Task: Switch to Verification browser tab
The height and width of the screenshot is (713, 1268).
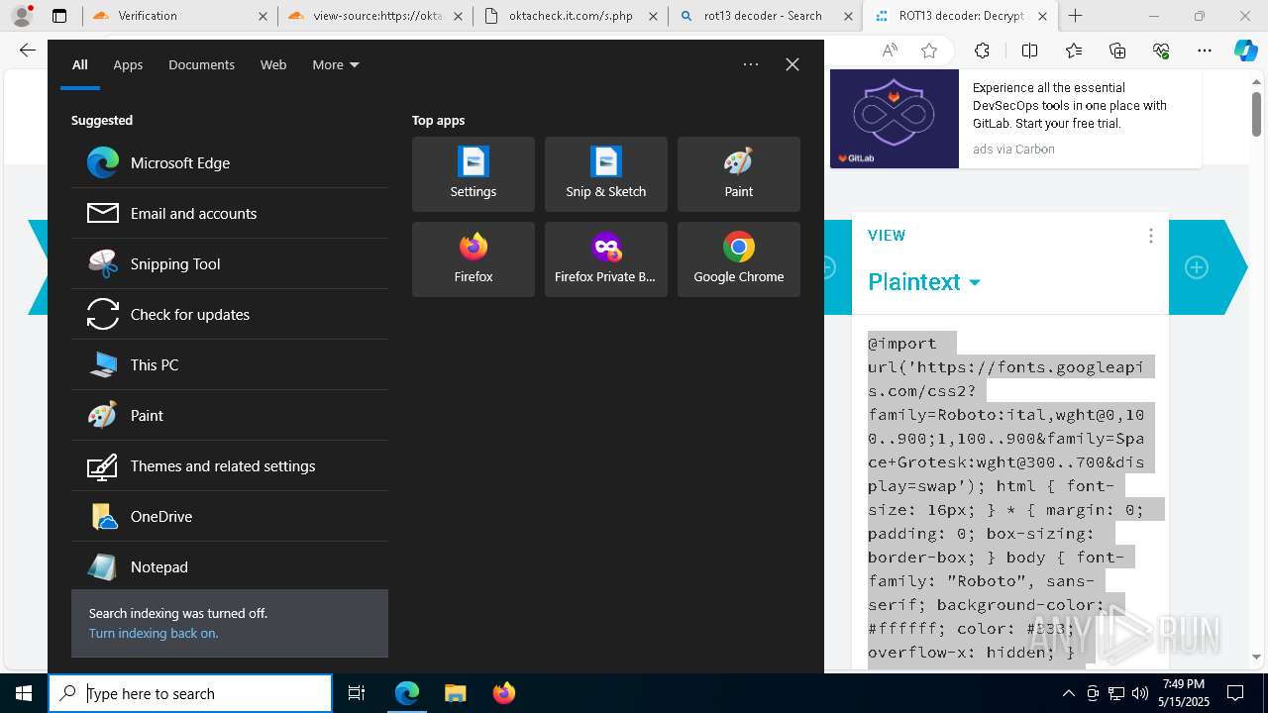Action: coord(178,16)
